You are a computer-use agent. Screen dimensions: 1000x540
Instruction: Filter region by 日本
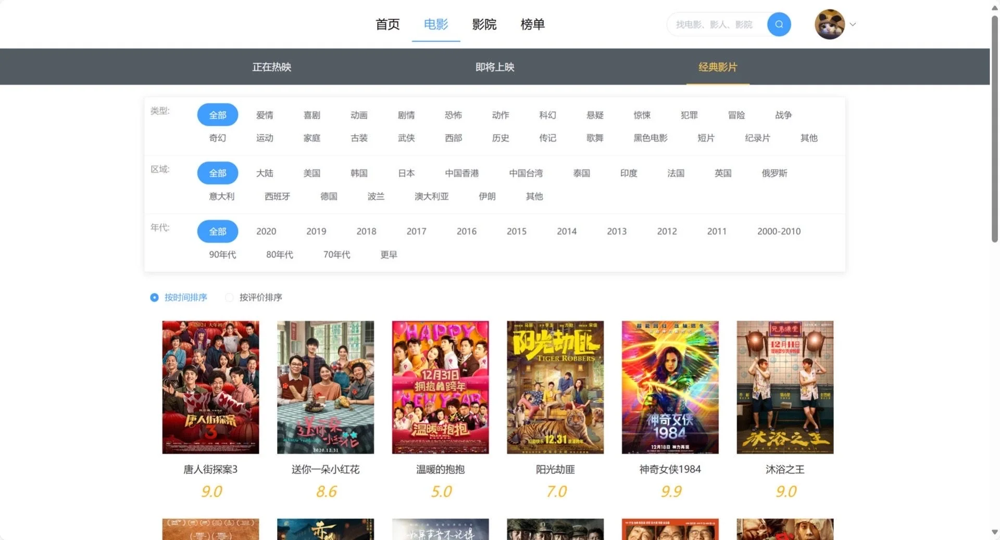[406, 173]
